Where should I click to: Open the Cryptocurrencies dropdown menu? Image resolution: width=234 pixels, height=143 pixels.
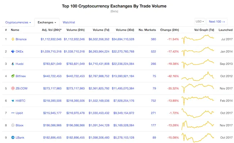[18, 22]
